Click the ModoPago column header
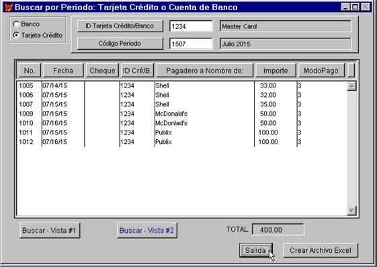This screenshot has height=267, width=377. click(x=321, y=71)
